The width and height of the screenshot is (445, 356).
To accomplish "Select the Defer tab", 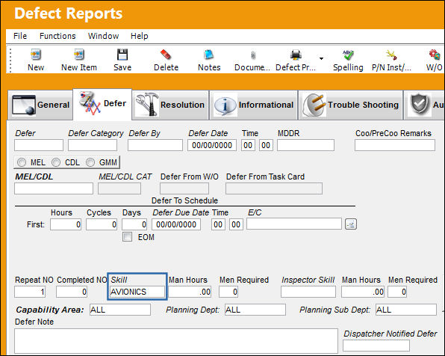I will tap(102, 104).
